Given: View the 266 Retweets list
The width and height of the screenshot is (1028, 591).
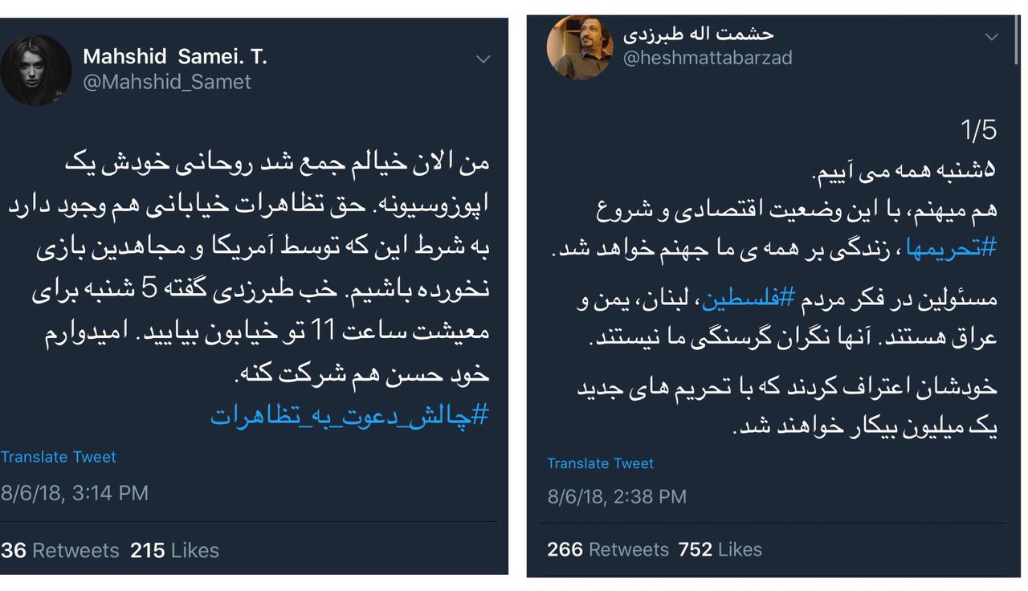Looking at the screenshot, I should (x=608, y=549).
